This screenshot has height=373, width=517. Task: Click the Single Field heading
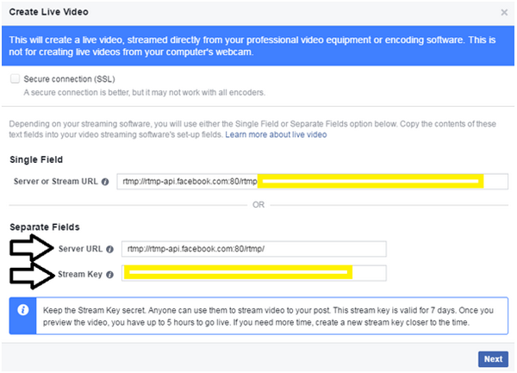[x=36, y=160]
